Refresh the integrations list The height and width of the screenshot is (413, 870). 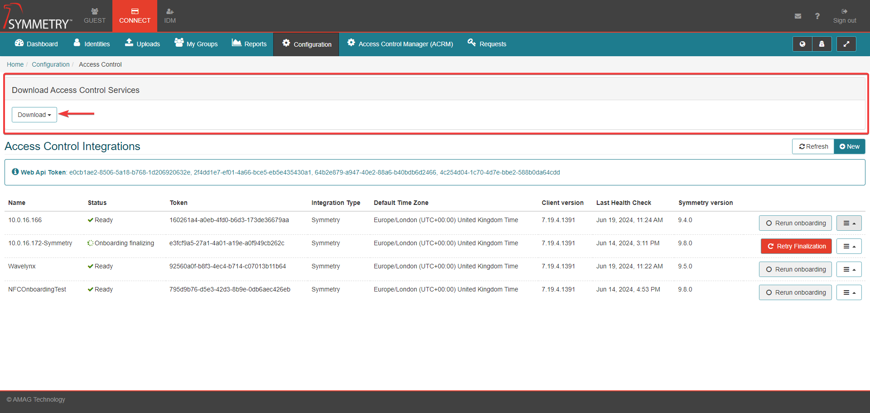(813, 146)
